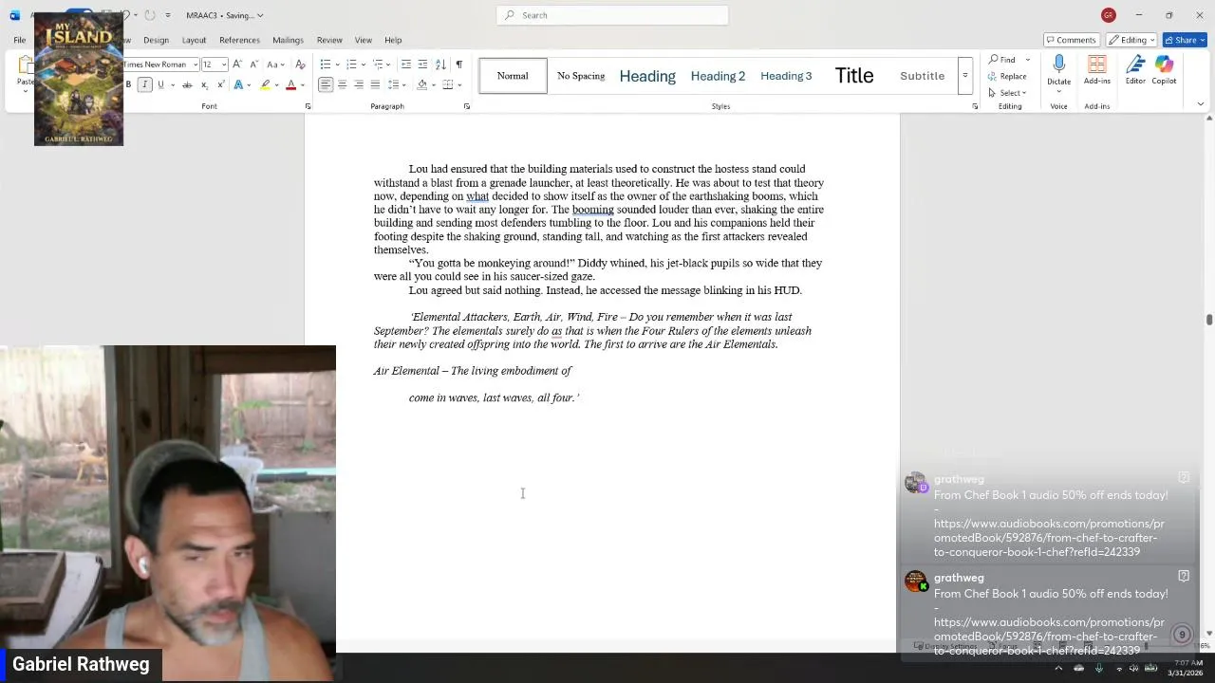The height and width of the screenshot is (683, 1215).
Task: Center align the paragraph
Action: click(x=342, y=84)
